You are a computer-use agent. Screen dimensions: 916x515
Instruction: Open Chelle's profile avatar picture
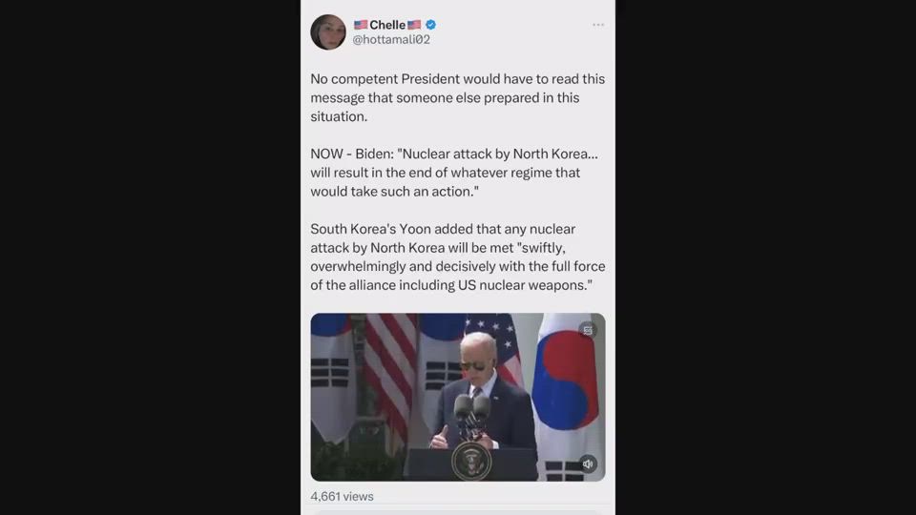(328, 32)
